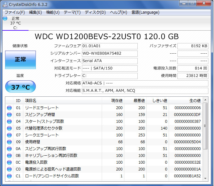Click the worst value 253

142,135
